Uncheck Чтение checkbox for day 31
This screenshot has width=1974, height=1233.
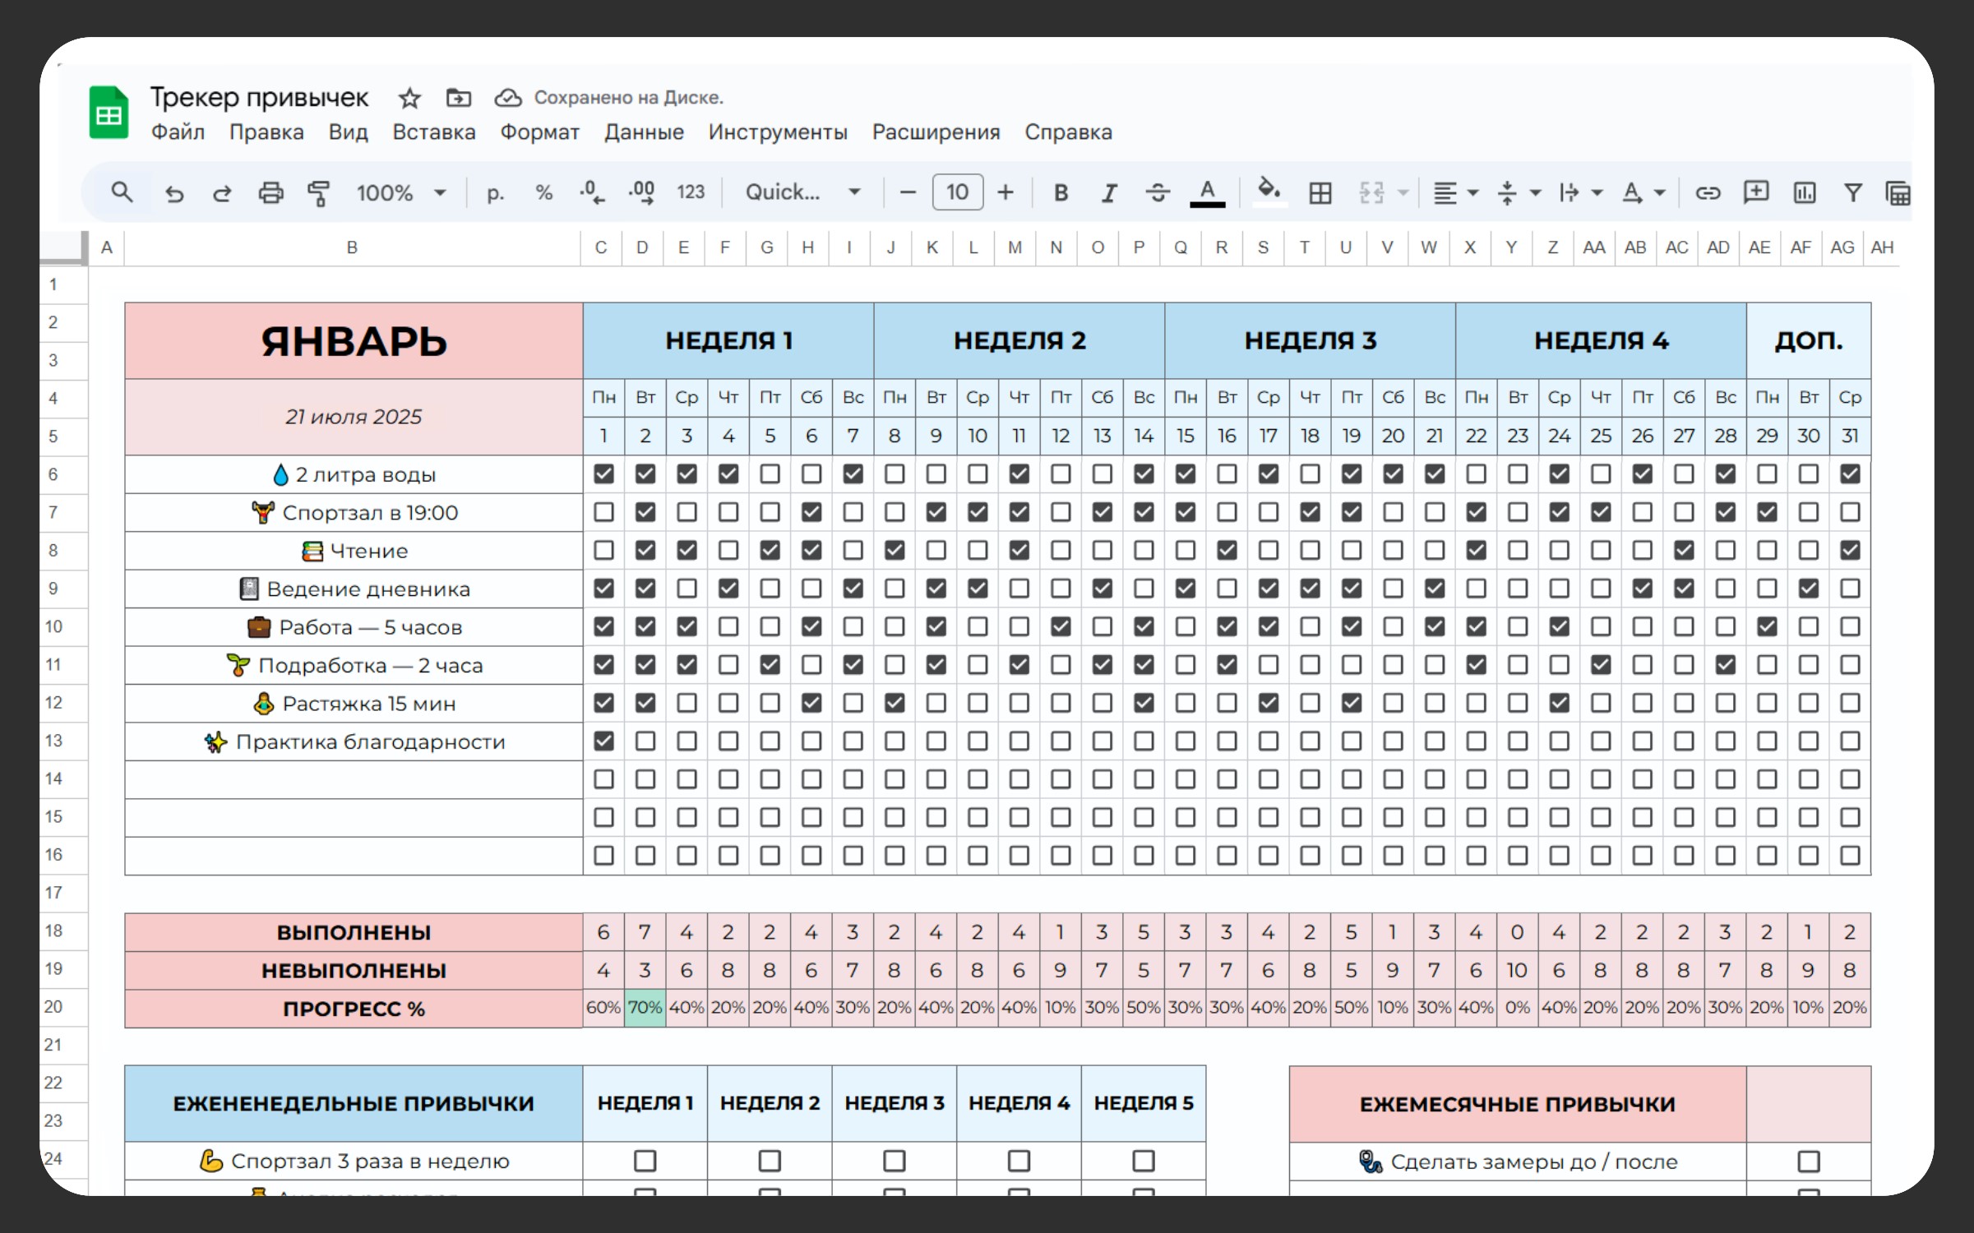coord(1850,551)
